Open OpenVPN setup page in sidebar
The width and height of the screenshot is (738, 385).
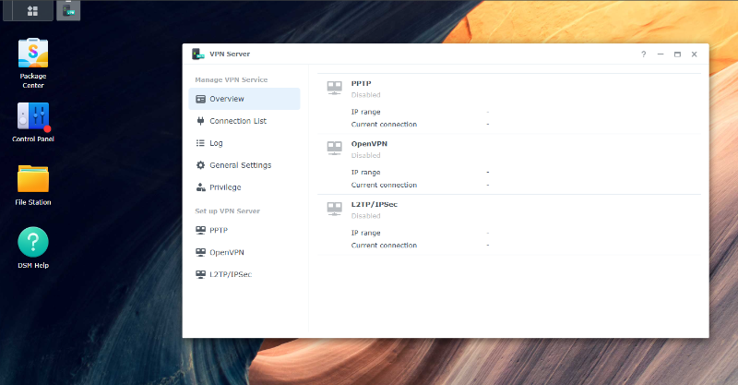pos(244,252)
